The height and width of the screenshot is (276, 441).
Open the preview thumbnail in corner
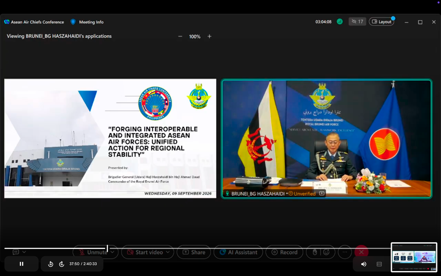point(414,257)
